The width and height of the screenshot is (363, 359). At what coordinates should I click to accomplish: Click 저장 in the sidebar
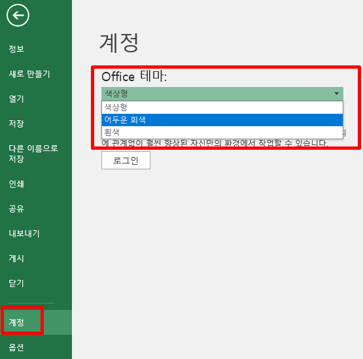16,124
